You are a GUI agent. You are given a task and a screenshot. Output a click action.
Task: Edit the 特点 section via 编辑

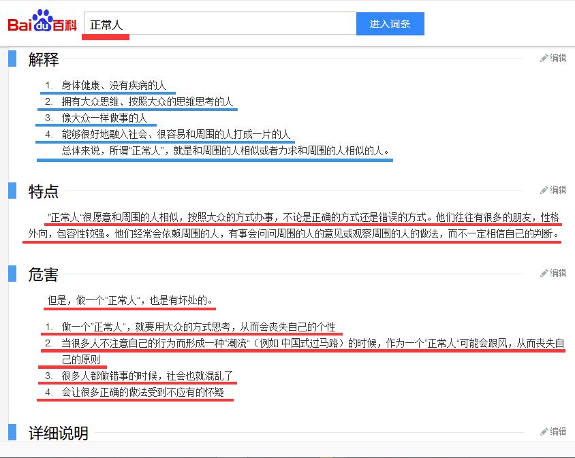click(553, 190)
